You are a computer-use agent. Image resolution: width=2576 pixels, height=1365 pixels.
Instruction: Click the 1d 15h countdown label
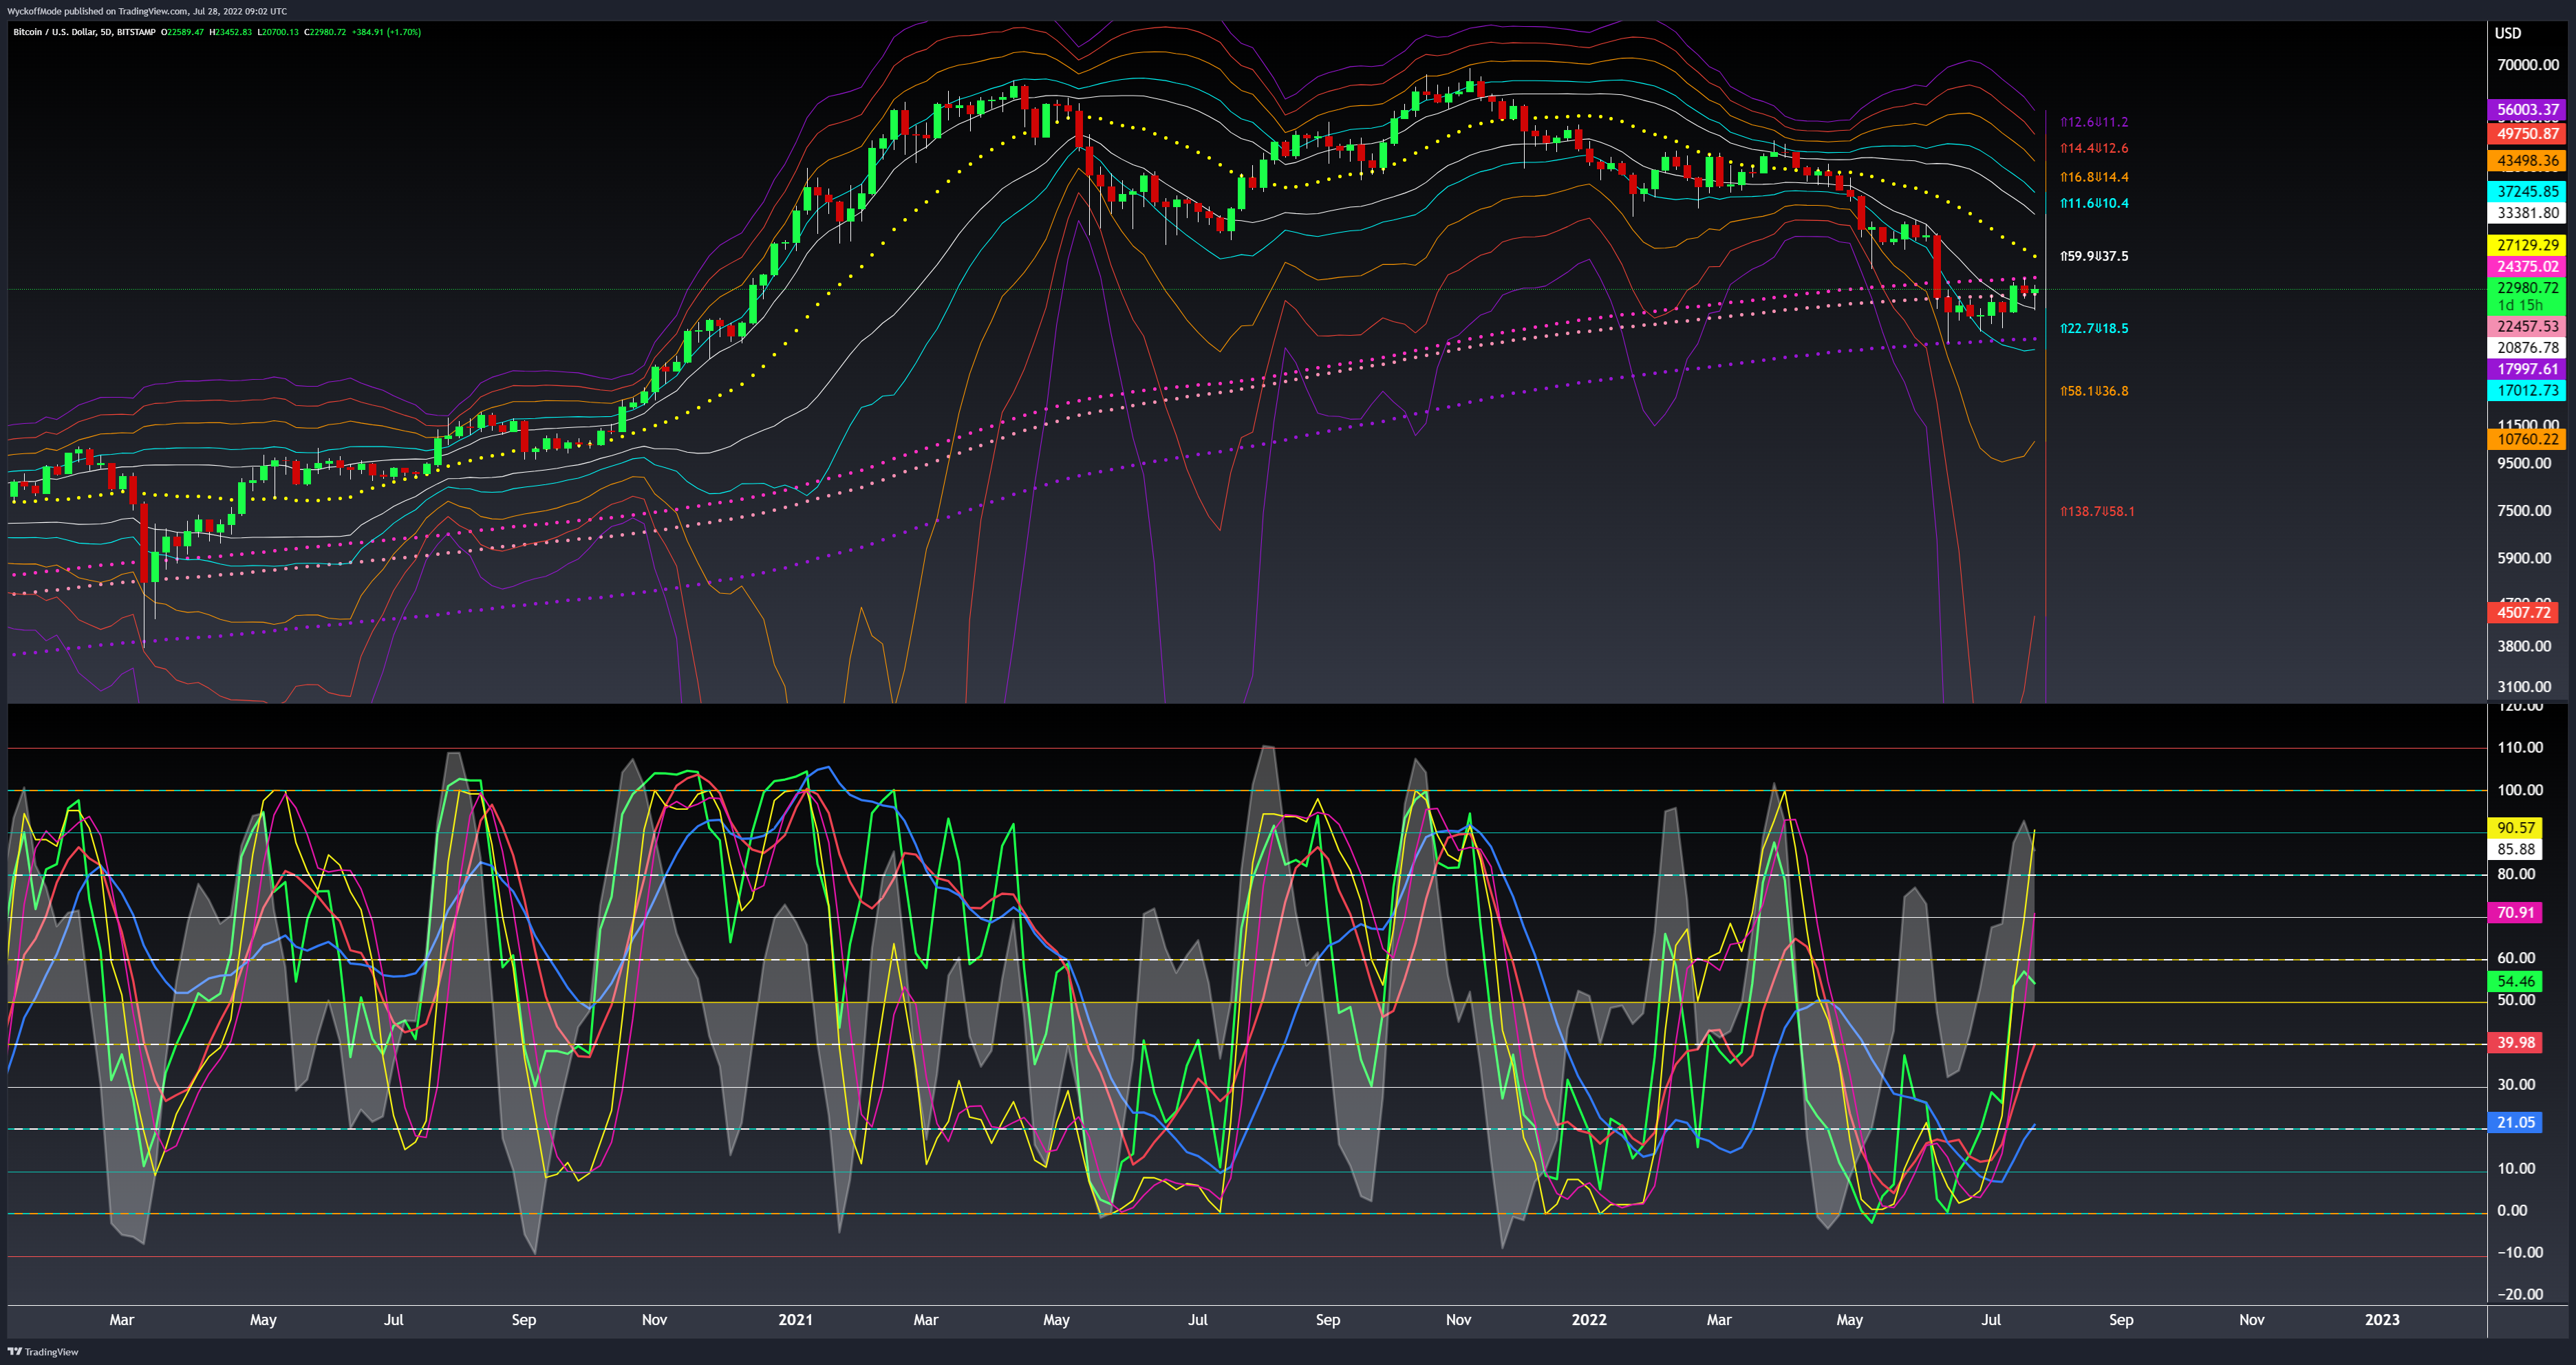pyautogui.click(x=2520, y=305)
